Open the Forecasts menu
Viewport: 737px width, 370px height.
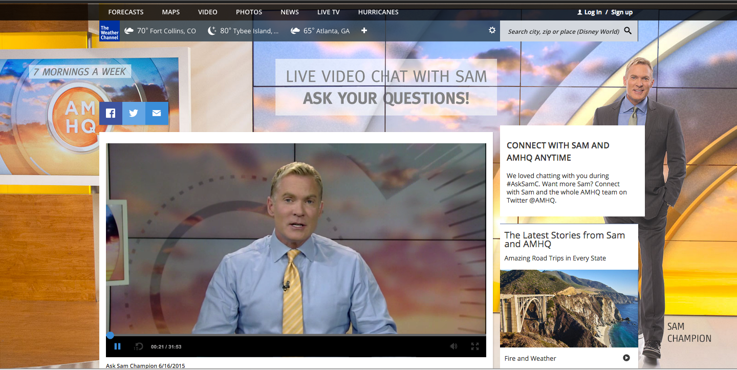pyautogui.click(x=126, y=12)
